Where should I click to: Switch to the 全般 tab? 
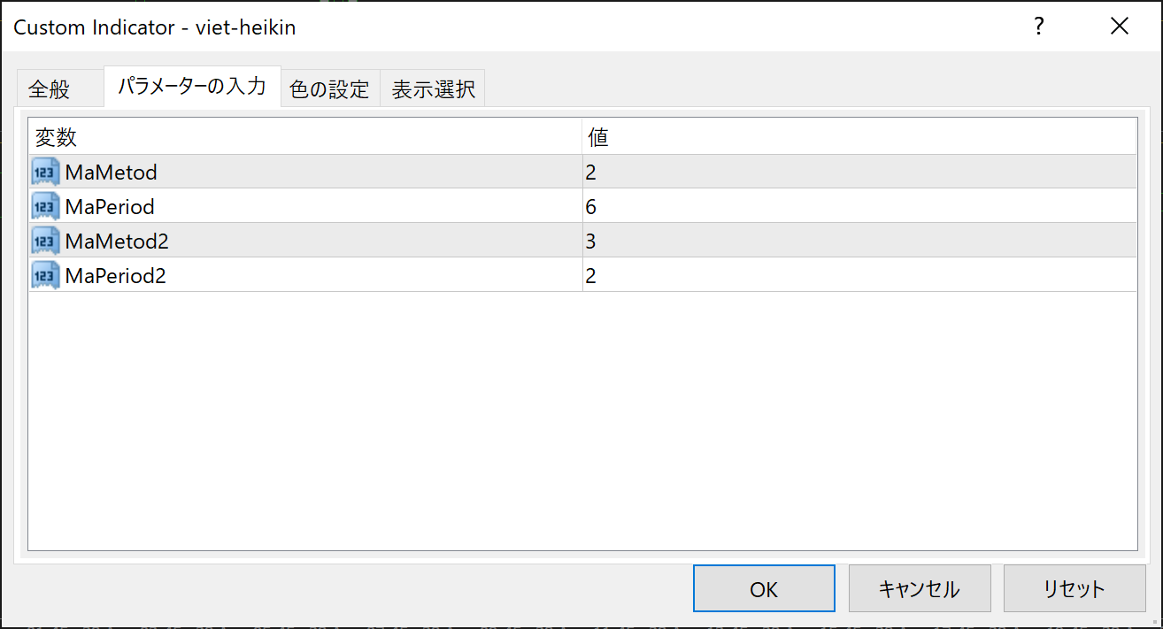pos(50,89)
